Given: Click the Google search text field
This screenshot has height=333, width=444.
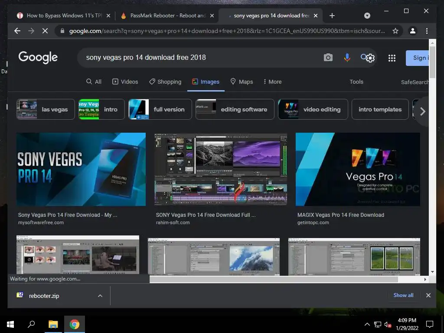Looking at the screenshot, I should [198, 58].
